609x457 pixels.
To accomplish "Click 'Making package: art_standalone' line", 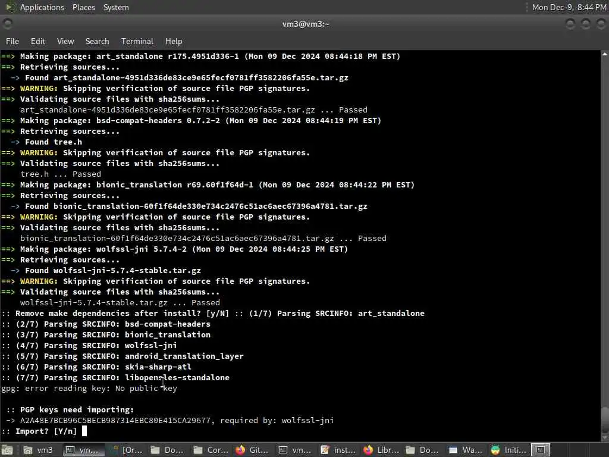I will [201, 57].
